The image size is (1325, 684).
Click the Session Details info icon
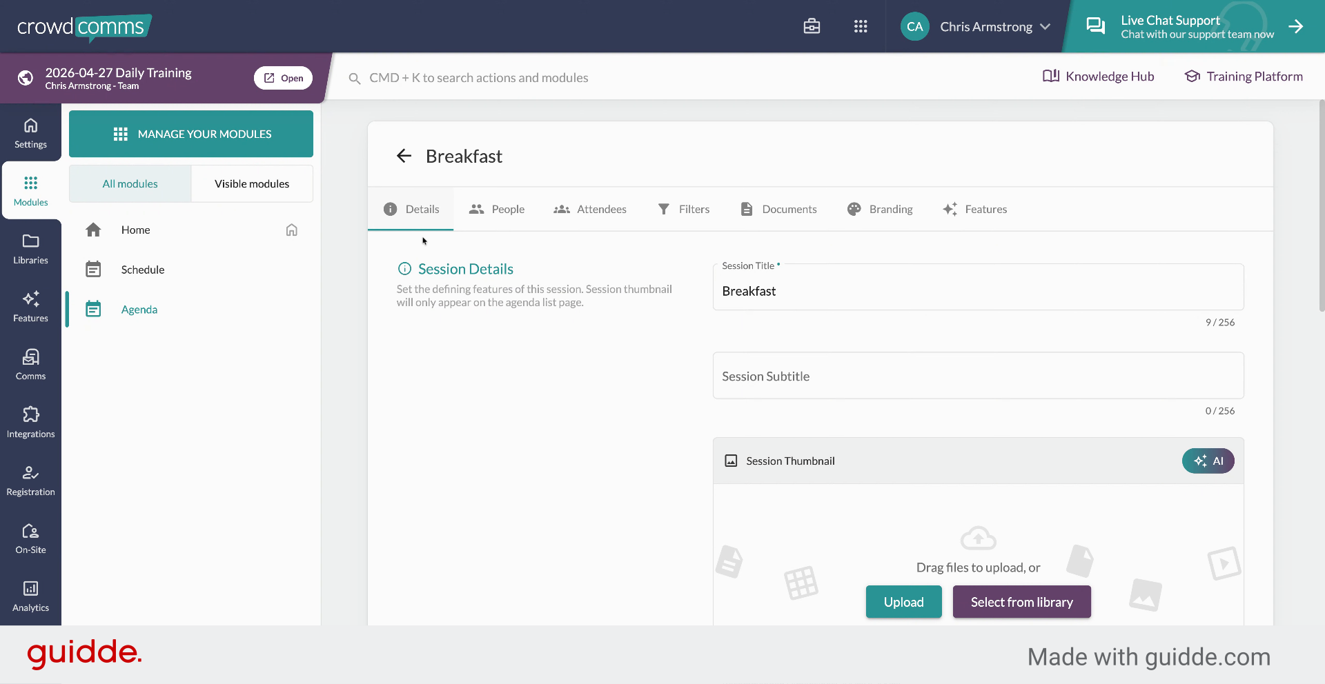[404, 269]
